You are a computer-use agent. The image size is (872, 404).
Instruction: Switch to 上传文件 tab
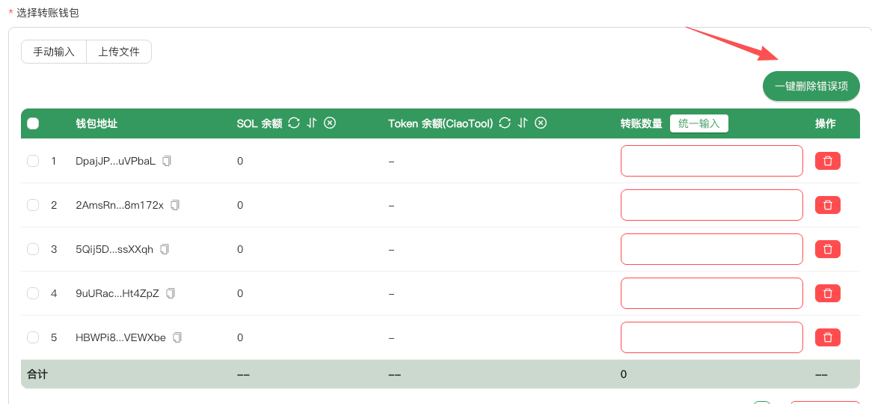(119, 52)
